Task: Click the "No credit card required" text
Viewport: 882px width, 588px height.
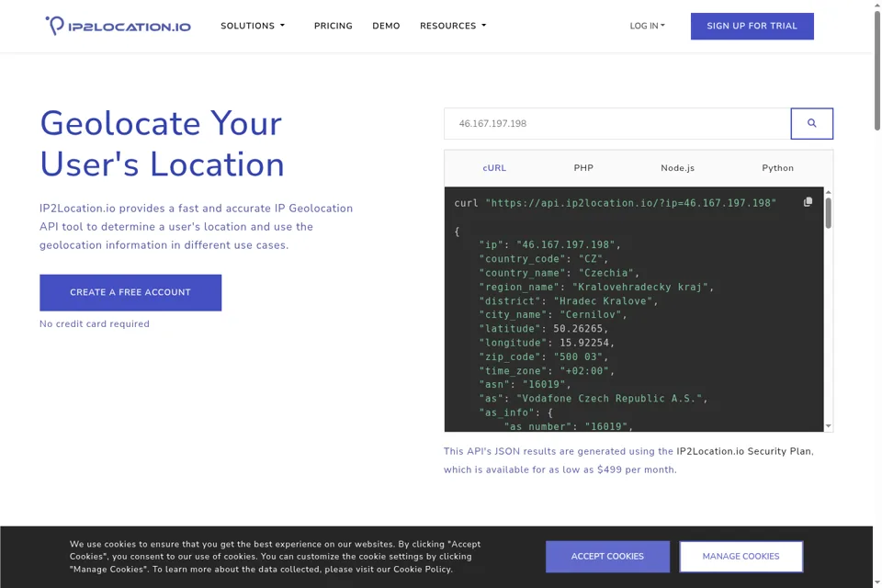Action: [x=95, y=324]
